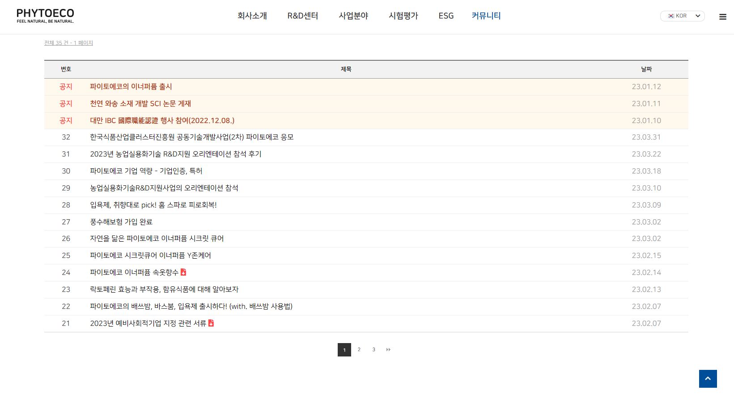This screenshot has height=394, width=734.
Task: Open post 자연을 닮은 파이토에코 이너퍼퓸 시크릿 큐어
Action: point(157,239)
